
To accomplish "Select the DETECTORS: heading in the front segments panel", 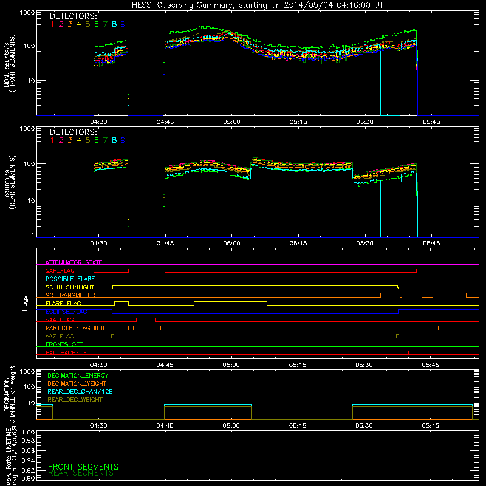I will (x=73, y=16).
